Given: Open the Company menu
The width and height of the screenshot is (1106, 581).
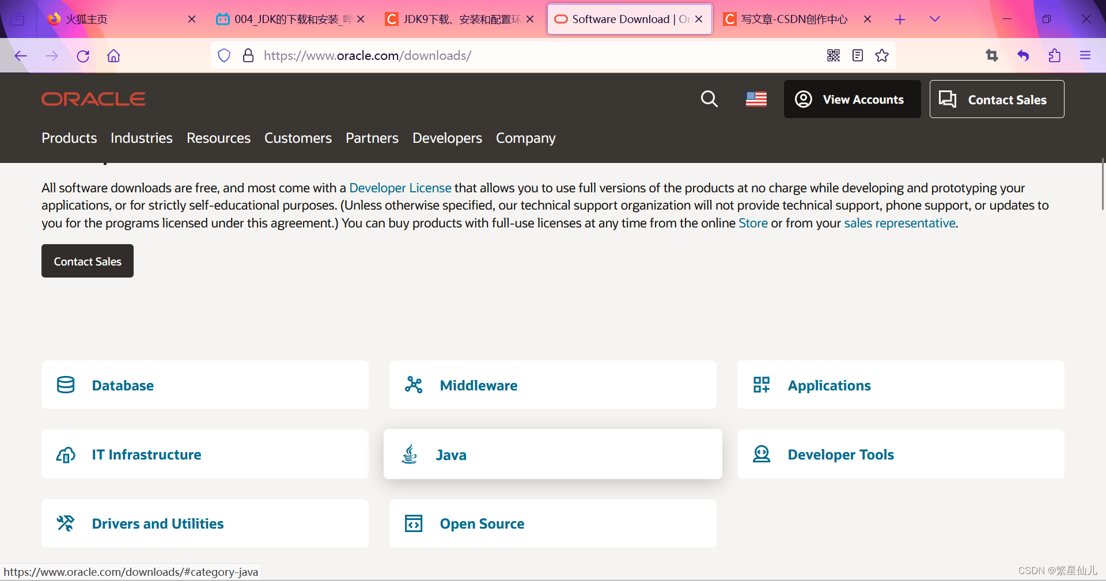Looking at the screenshot, I should [x=526, y=138].
